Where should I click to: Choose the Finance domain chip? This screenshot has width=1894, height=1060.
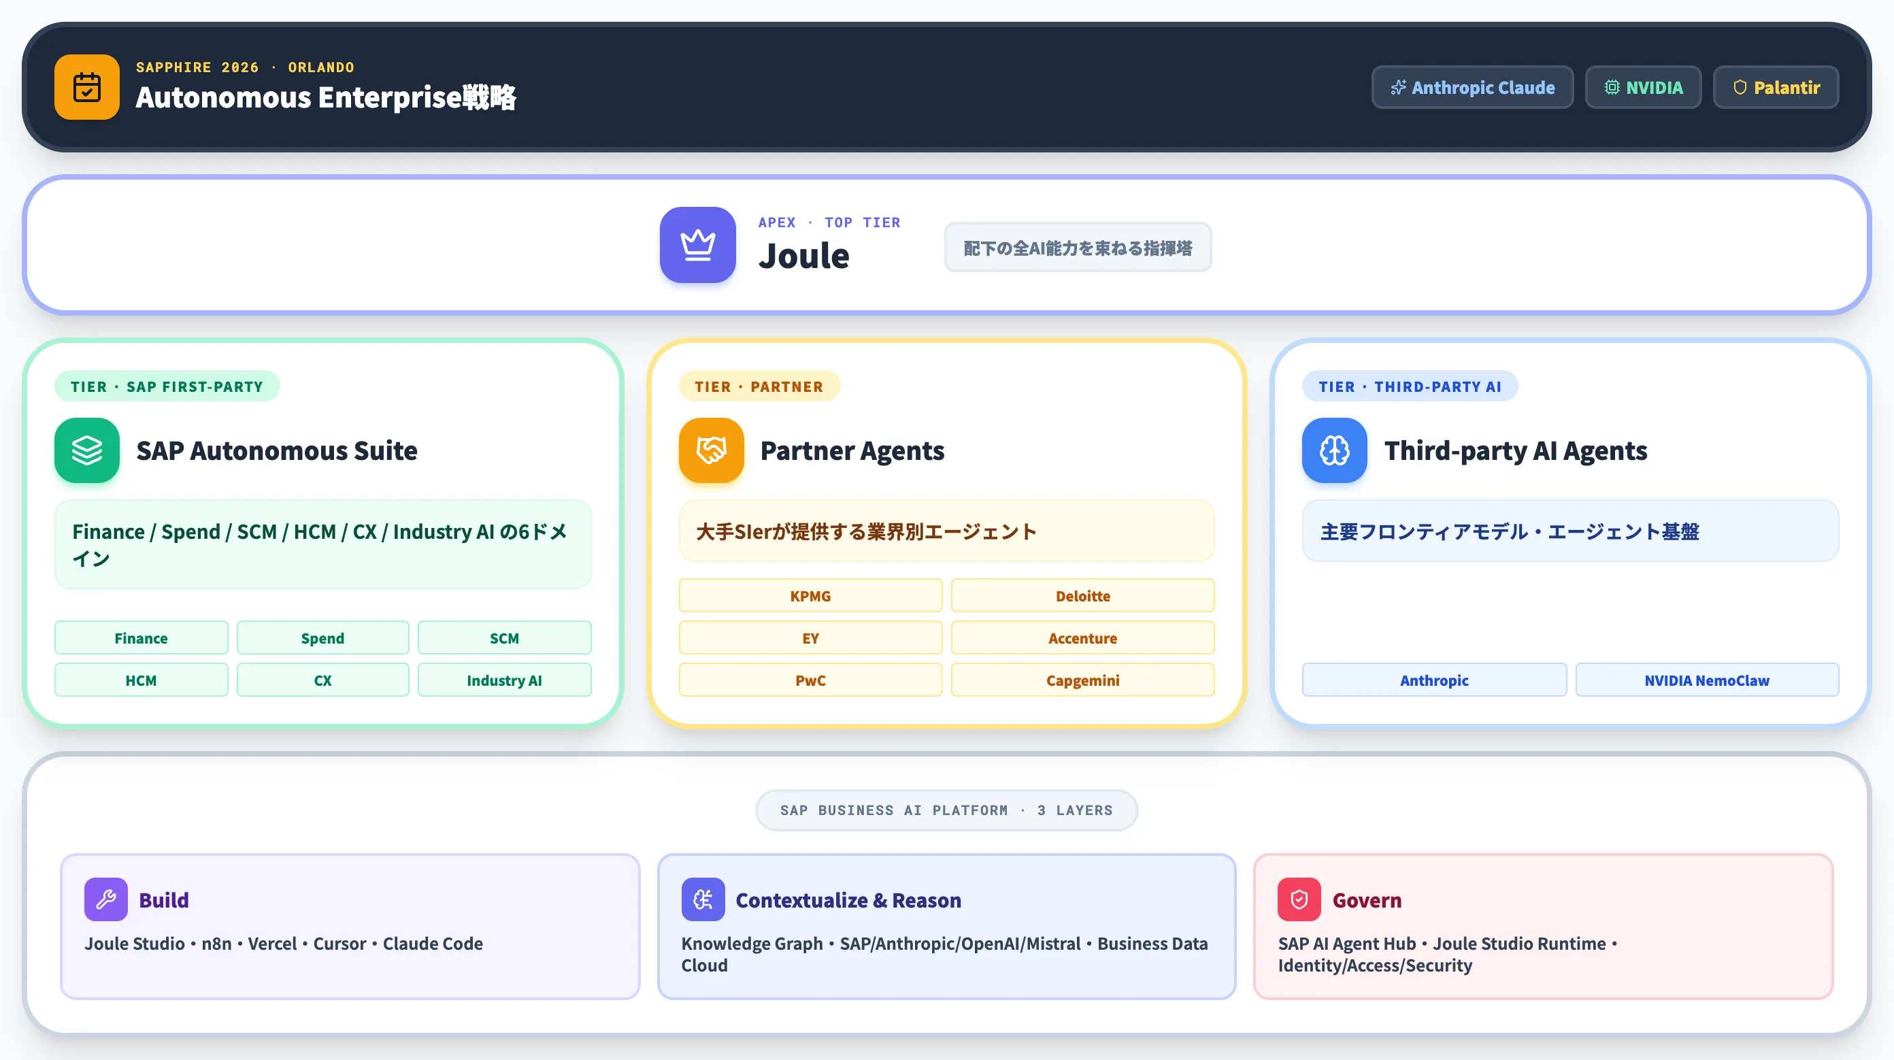142,638
